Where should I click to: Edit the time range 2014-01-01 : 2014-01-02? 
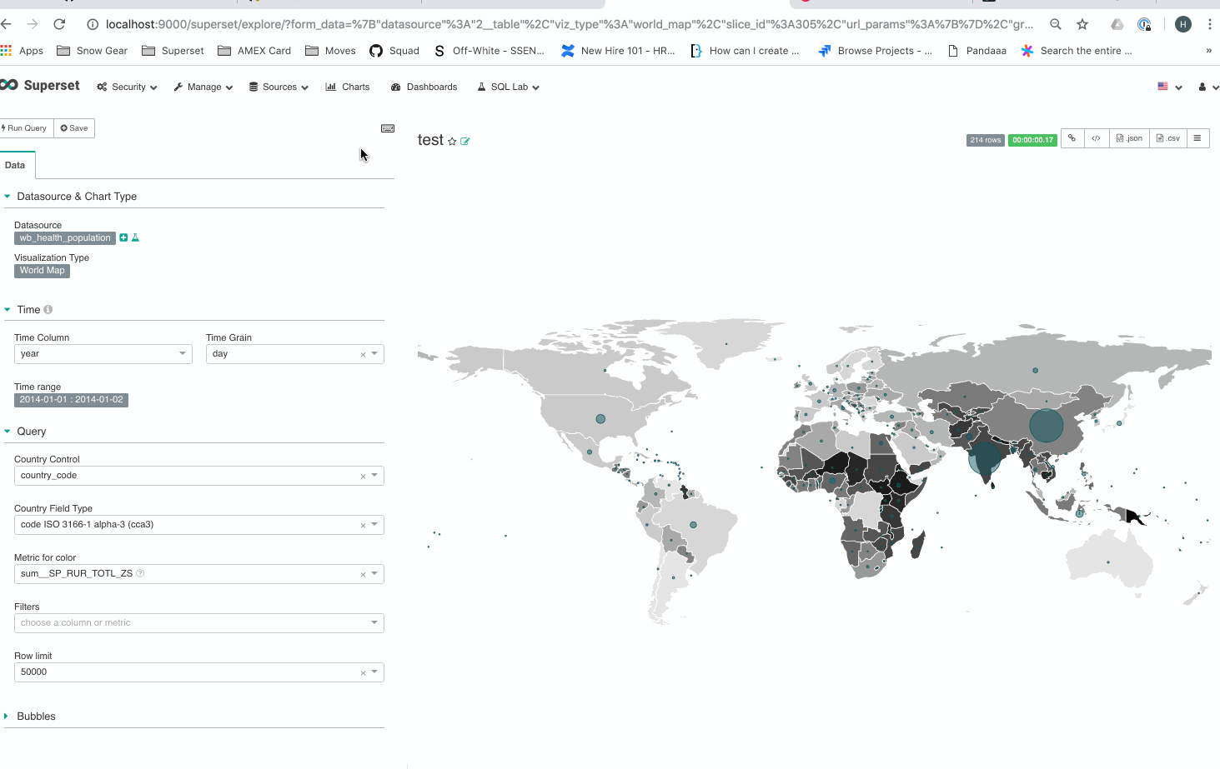[x=71, y=400]
